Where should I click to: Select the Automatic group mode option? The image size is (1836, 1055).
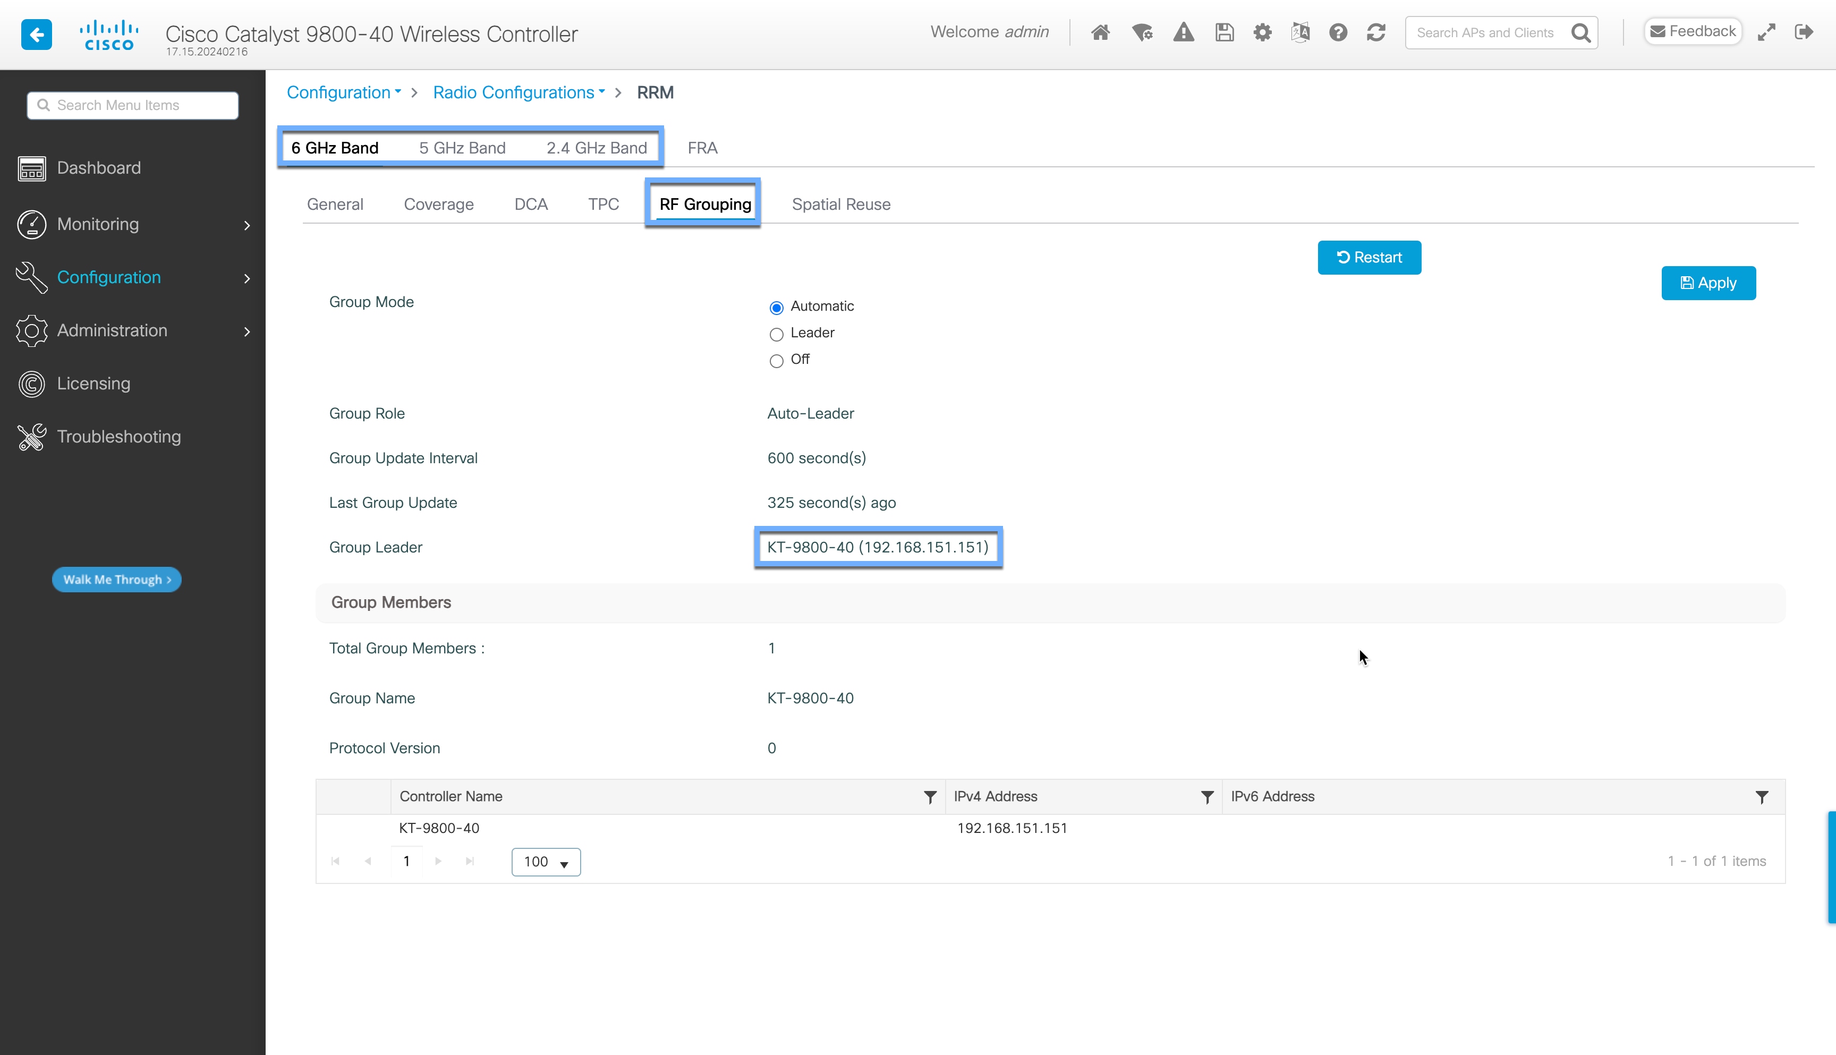tap(776, 307)
